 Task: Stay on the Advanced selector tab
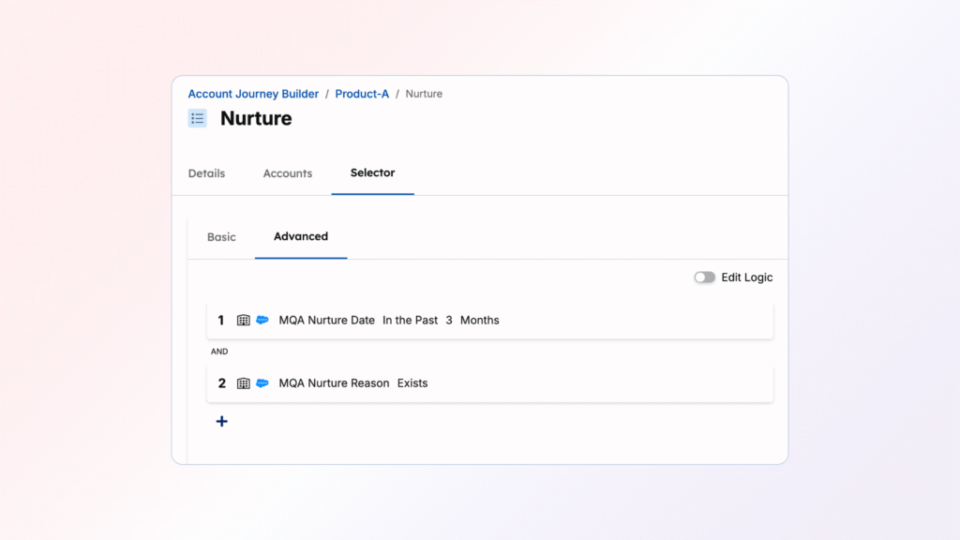[300, 237]
